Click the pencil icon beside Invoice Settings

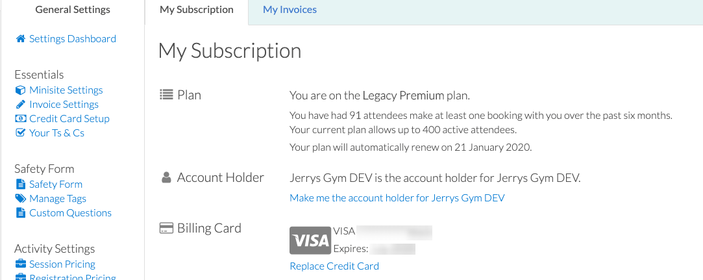click(20, 105)
